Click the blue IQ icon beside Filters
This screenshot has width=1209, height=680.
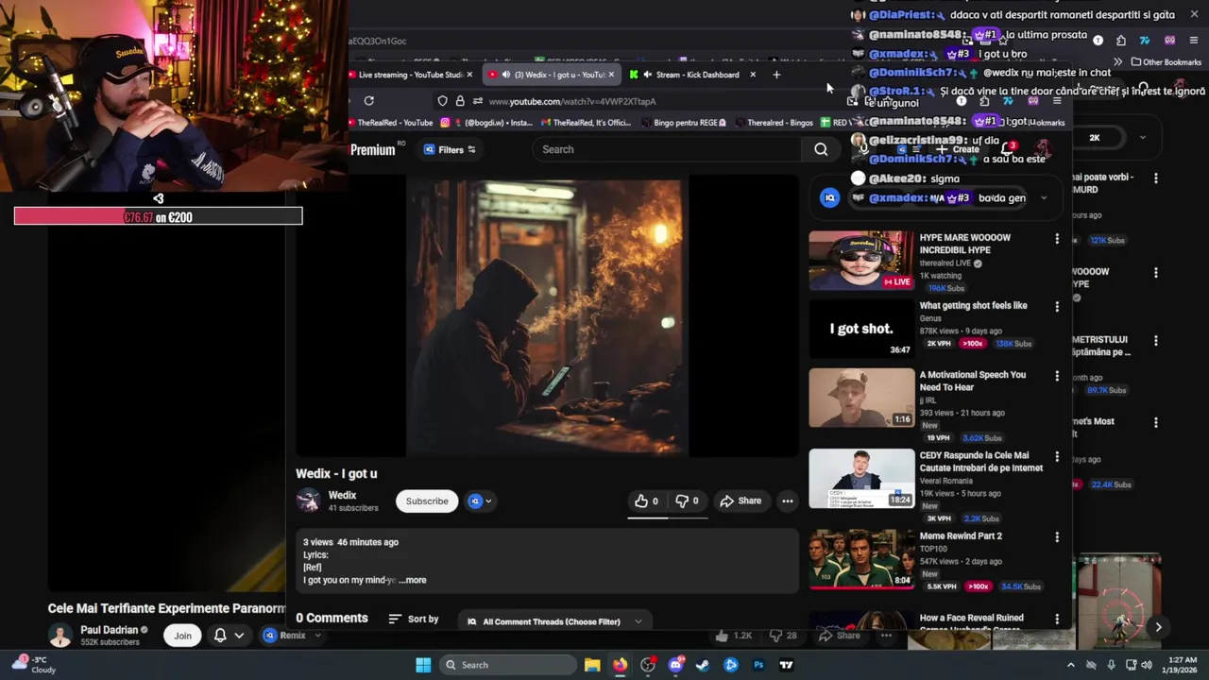point(429,149)
